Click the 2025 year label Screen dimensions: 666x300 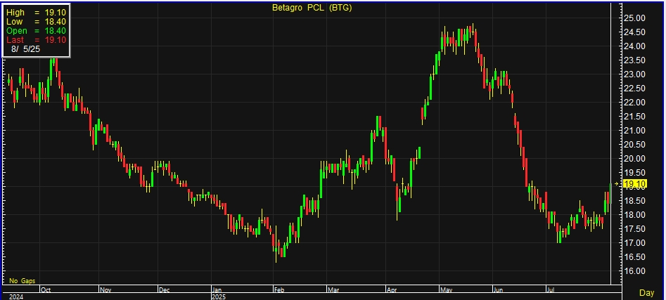219,296
